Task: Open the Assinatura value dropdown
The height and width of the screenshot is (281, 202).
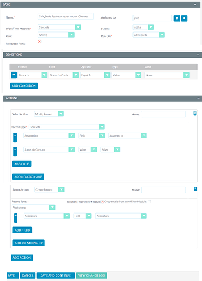Action: pos(121,216)
